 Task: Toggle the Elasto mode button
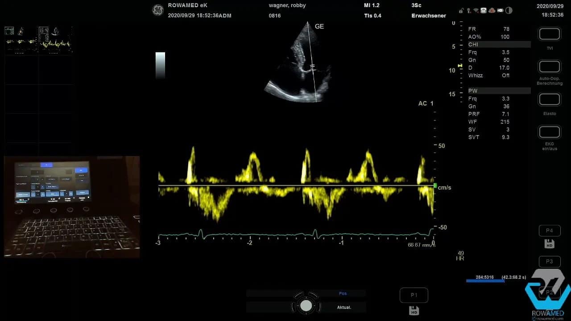(x=549, y=99)
